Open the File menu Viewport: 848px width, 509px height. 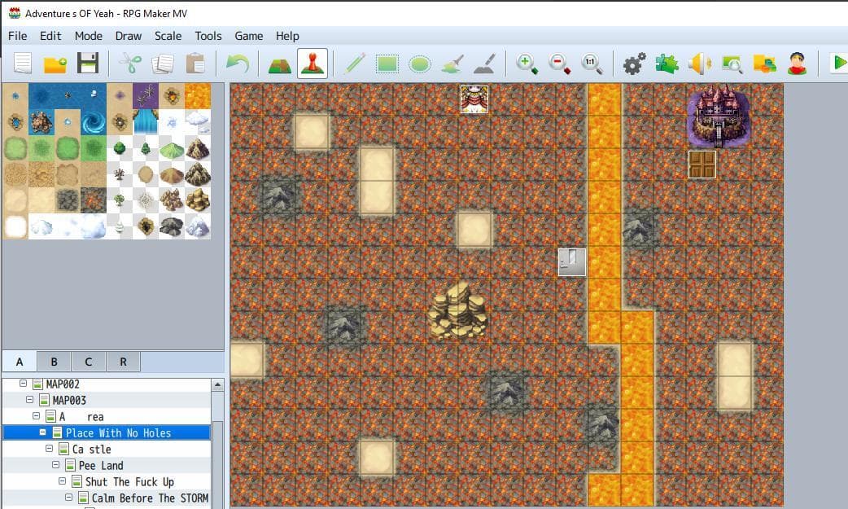[x=17, y=36]
